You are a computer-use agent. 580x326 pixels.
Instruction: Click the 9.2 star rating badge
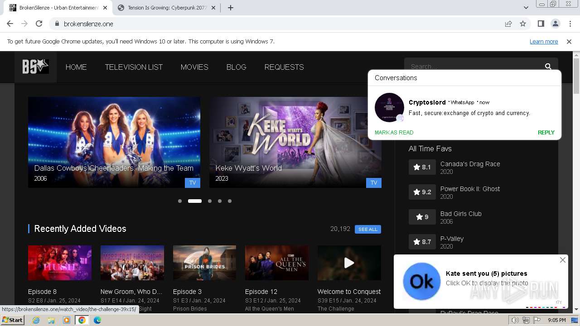[x=422, y=192]
